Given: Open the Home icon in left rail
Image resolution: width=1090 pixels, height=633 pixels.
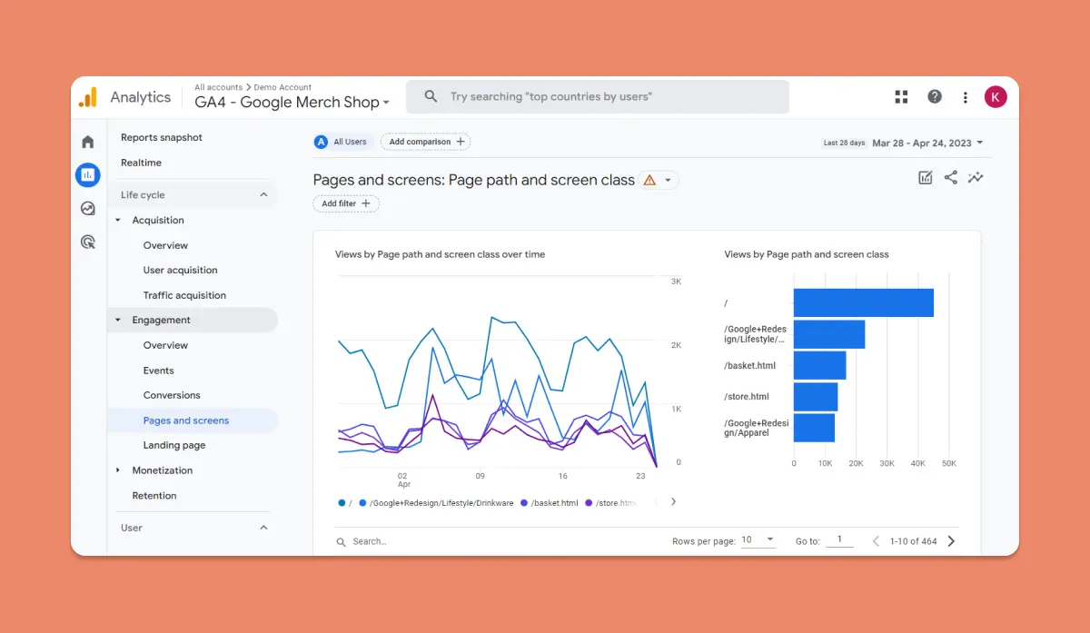Looking at the screenshot, I should 88,142.
